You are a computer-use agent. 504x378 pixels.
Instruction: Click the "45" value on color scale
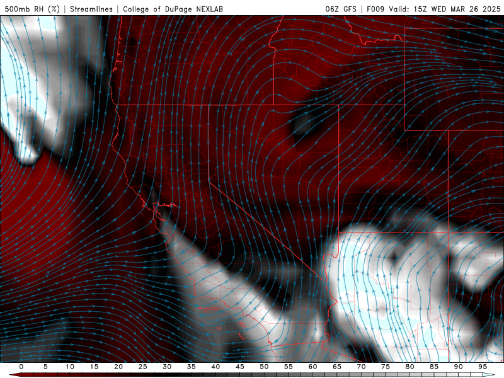point(240,367)
